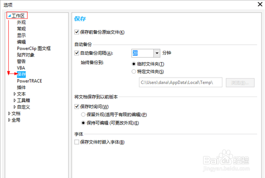Viewport: 265px width, 178px height.
Task: Close the 选项 dialog
Action: [x=260, y=4]
